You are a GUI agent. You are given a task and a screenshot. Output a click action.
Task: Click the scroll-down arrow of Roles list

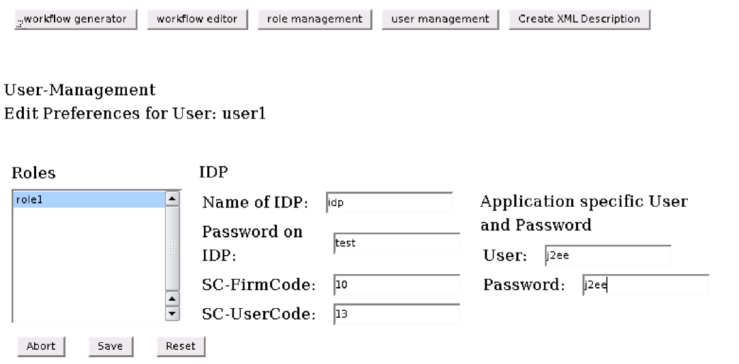172,314
